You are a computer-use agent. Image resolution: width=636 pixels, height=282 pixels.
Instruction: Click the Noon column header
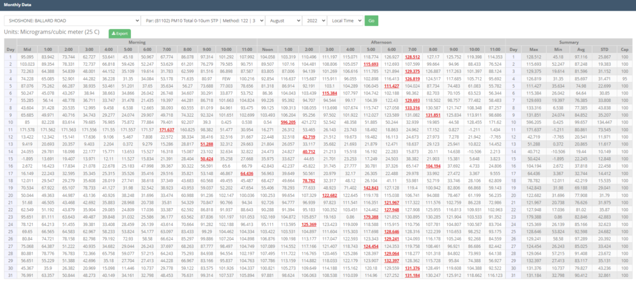click(267, 50)
